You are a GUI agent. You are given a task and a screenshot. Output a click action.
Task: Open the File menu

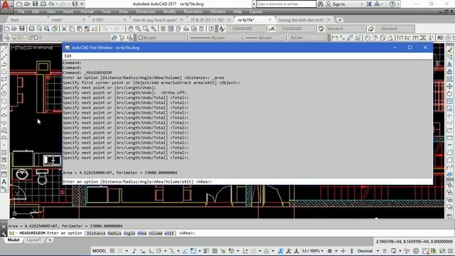(x=21, y=12)
